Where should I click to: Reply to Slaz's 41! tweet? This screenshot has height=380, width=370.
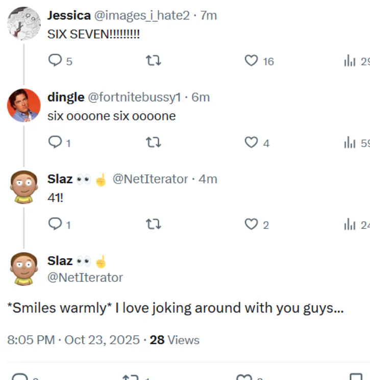(x=55, y=224)
